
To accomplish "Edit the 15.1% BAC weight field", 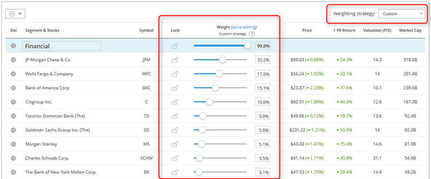I will point(263,88).
